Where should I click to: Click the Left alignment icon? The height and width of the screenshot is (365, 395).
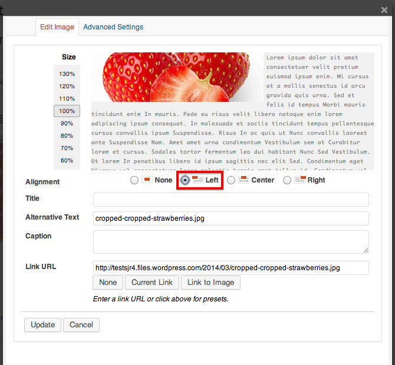click(x=197, y=180)
